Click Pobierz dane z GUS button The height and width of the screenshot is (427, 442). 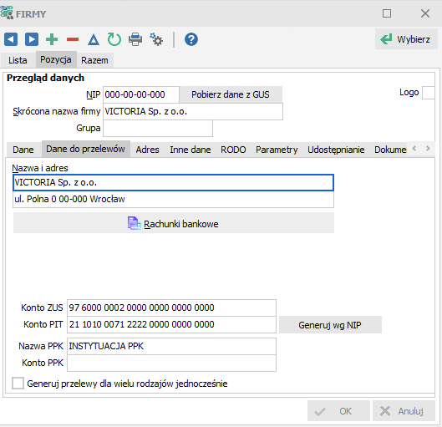click(x=231, y=94)
